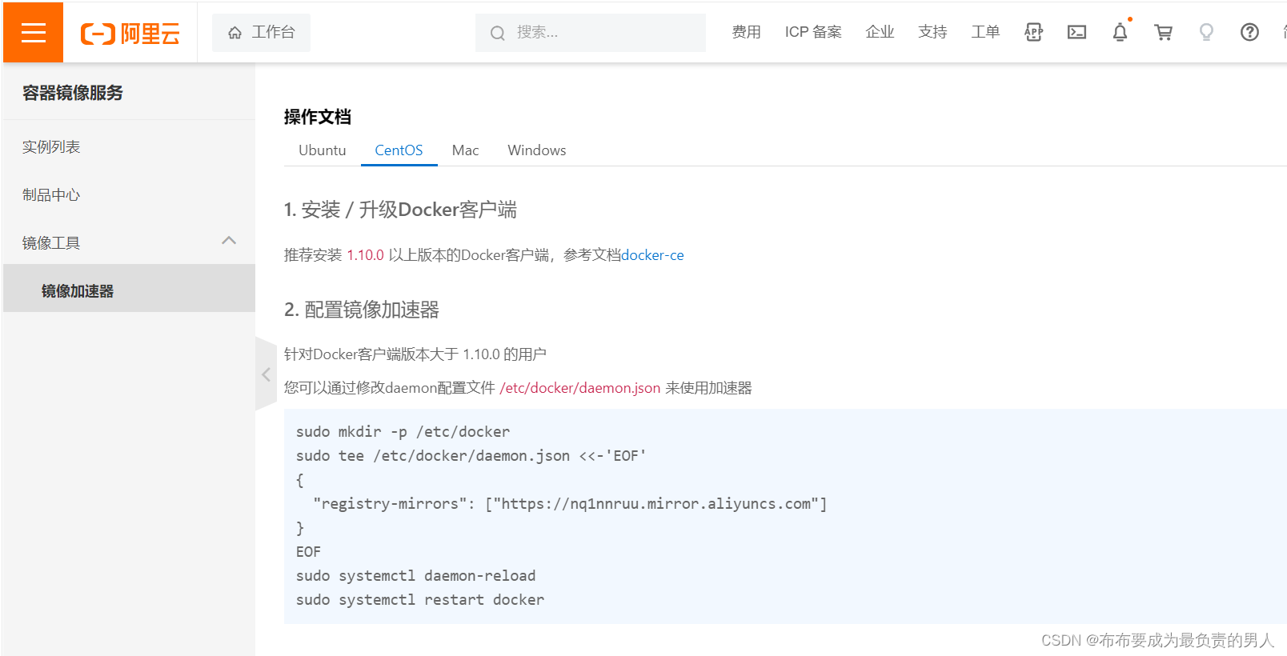Open the 工单 menu

point(985,32)
